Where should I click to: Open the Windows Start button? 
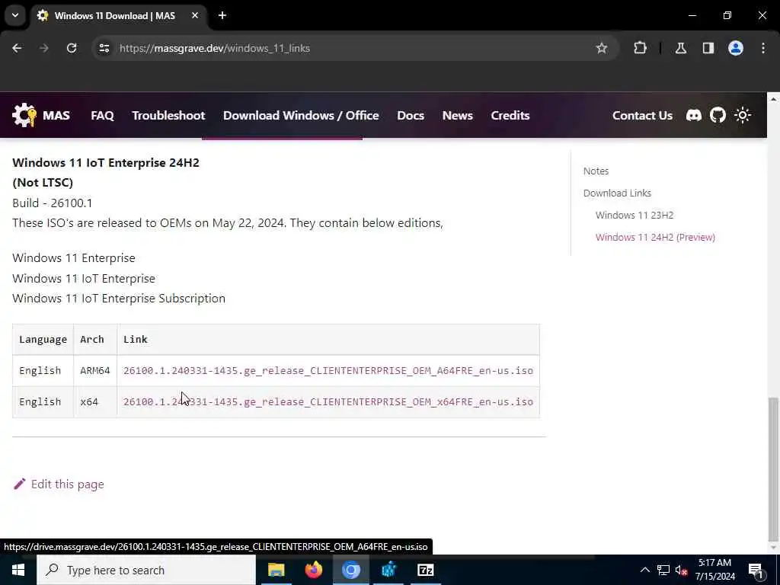[18, 570]
